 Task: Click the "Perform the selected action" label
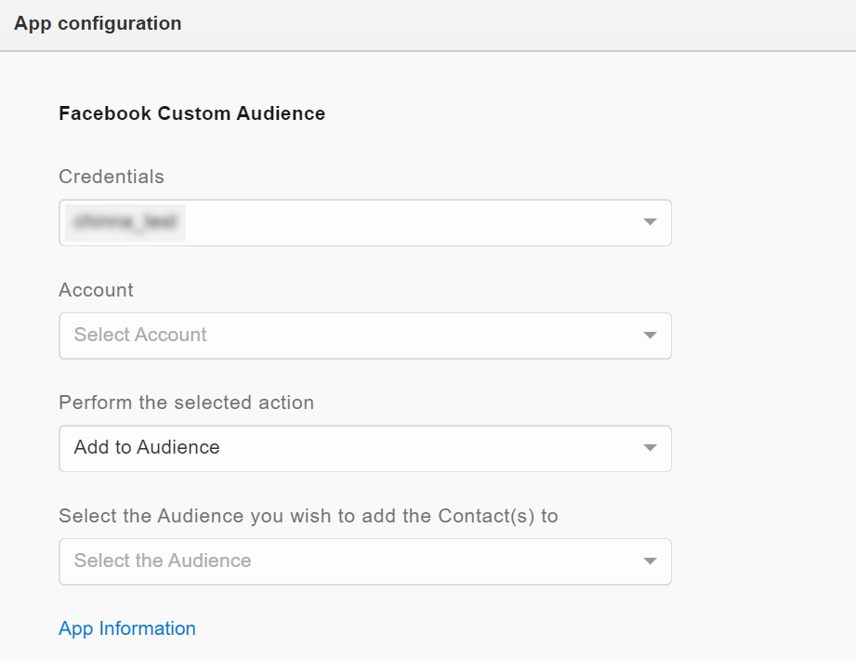coord(186,403)
